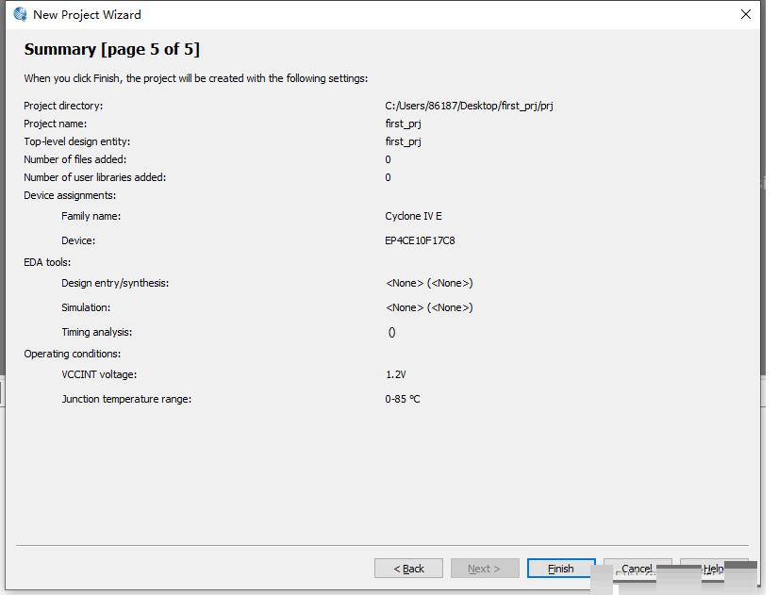The width and height of the screenshot is (778, 595).
Task: Click the Summary [page 5 of 5] heading
Action: pyautogui.click(x=112, y=49)
